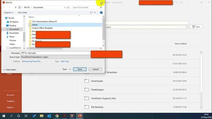Click the search magnifier icon in Search Documents
This screenshot has width=212, height=119.
point(101,7)
